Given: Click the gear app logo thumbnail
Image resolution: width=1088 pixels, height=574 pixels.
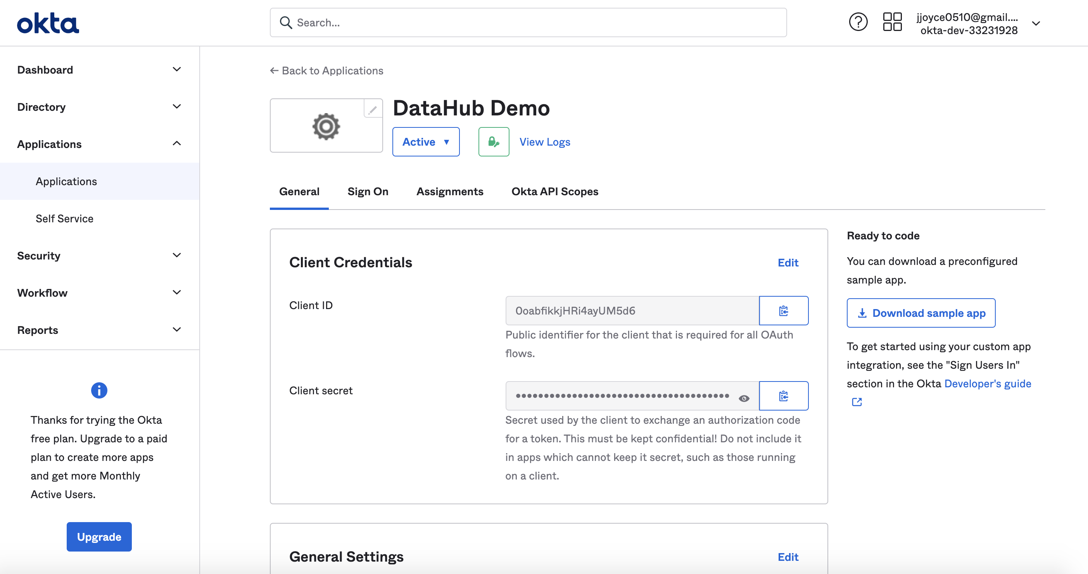Looking at the screenshot, I should point(326,126).
